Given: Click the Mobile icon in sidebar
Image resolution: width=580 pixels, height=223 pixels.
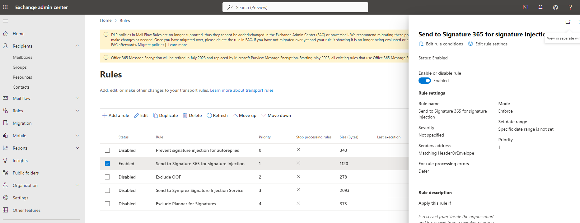Looking at the screenshot, I should point(5,136).
